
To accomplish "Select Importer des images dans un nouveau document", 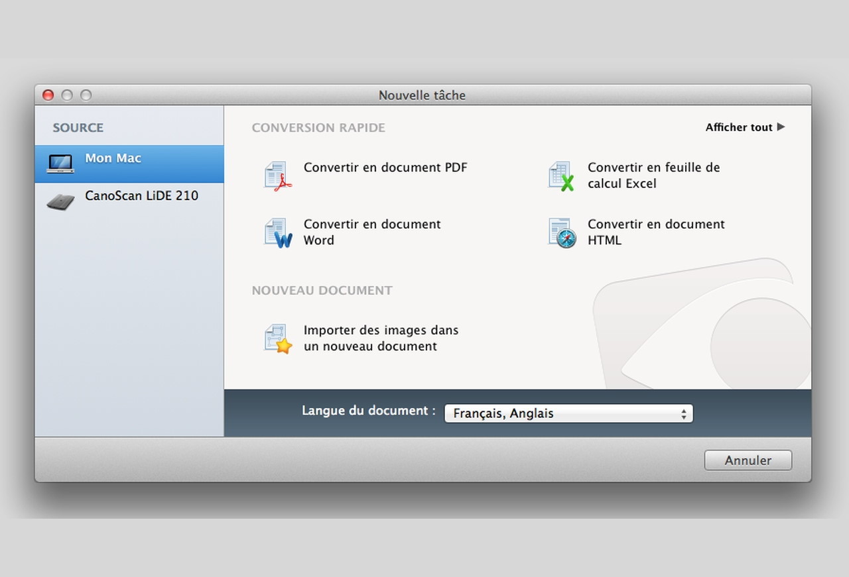I will click(x=381, y=338).
